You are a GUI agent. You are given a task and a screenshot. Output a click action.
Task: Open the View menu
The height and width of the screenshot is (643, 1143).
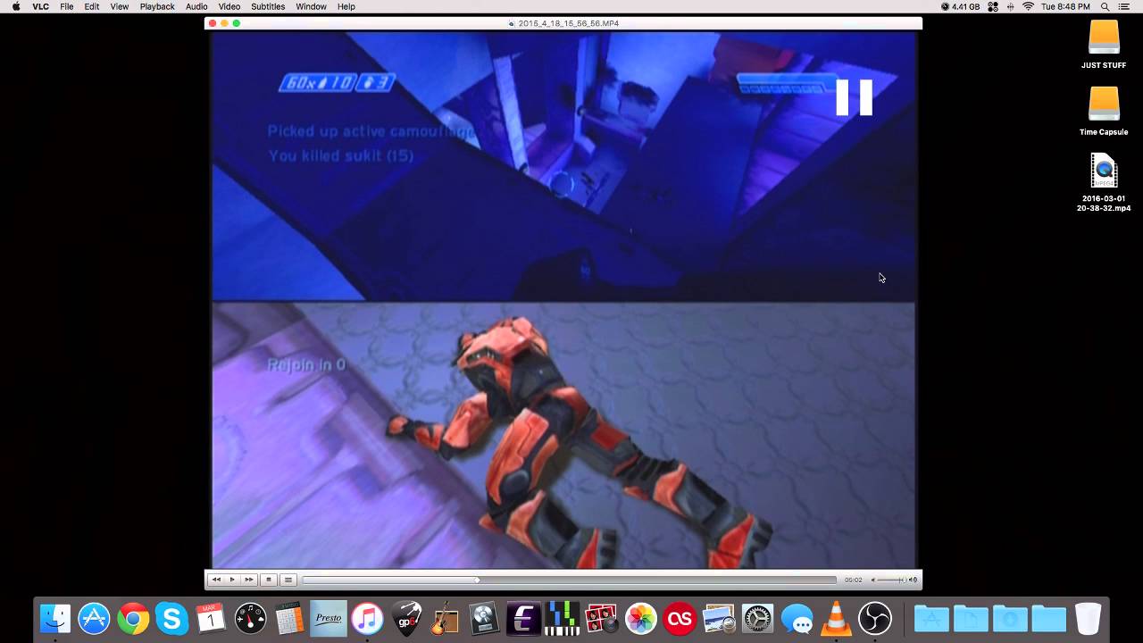pyautogui.click(x=120, y=6)
